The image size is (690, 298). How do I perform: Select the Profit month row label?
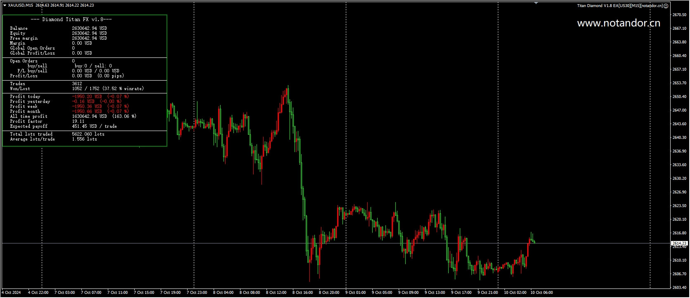[25, 112]
